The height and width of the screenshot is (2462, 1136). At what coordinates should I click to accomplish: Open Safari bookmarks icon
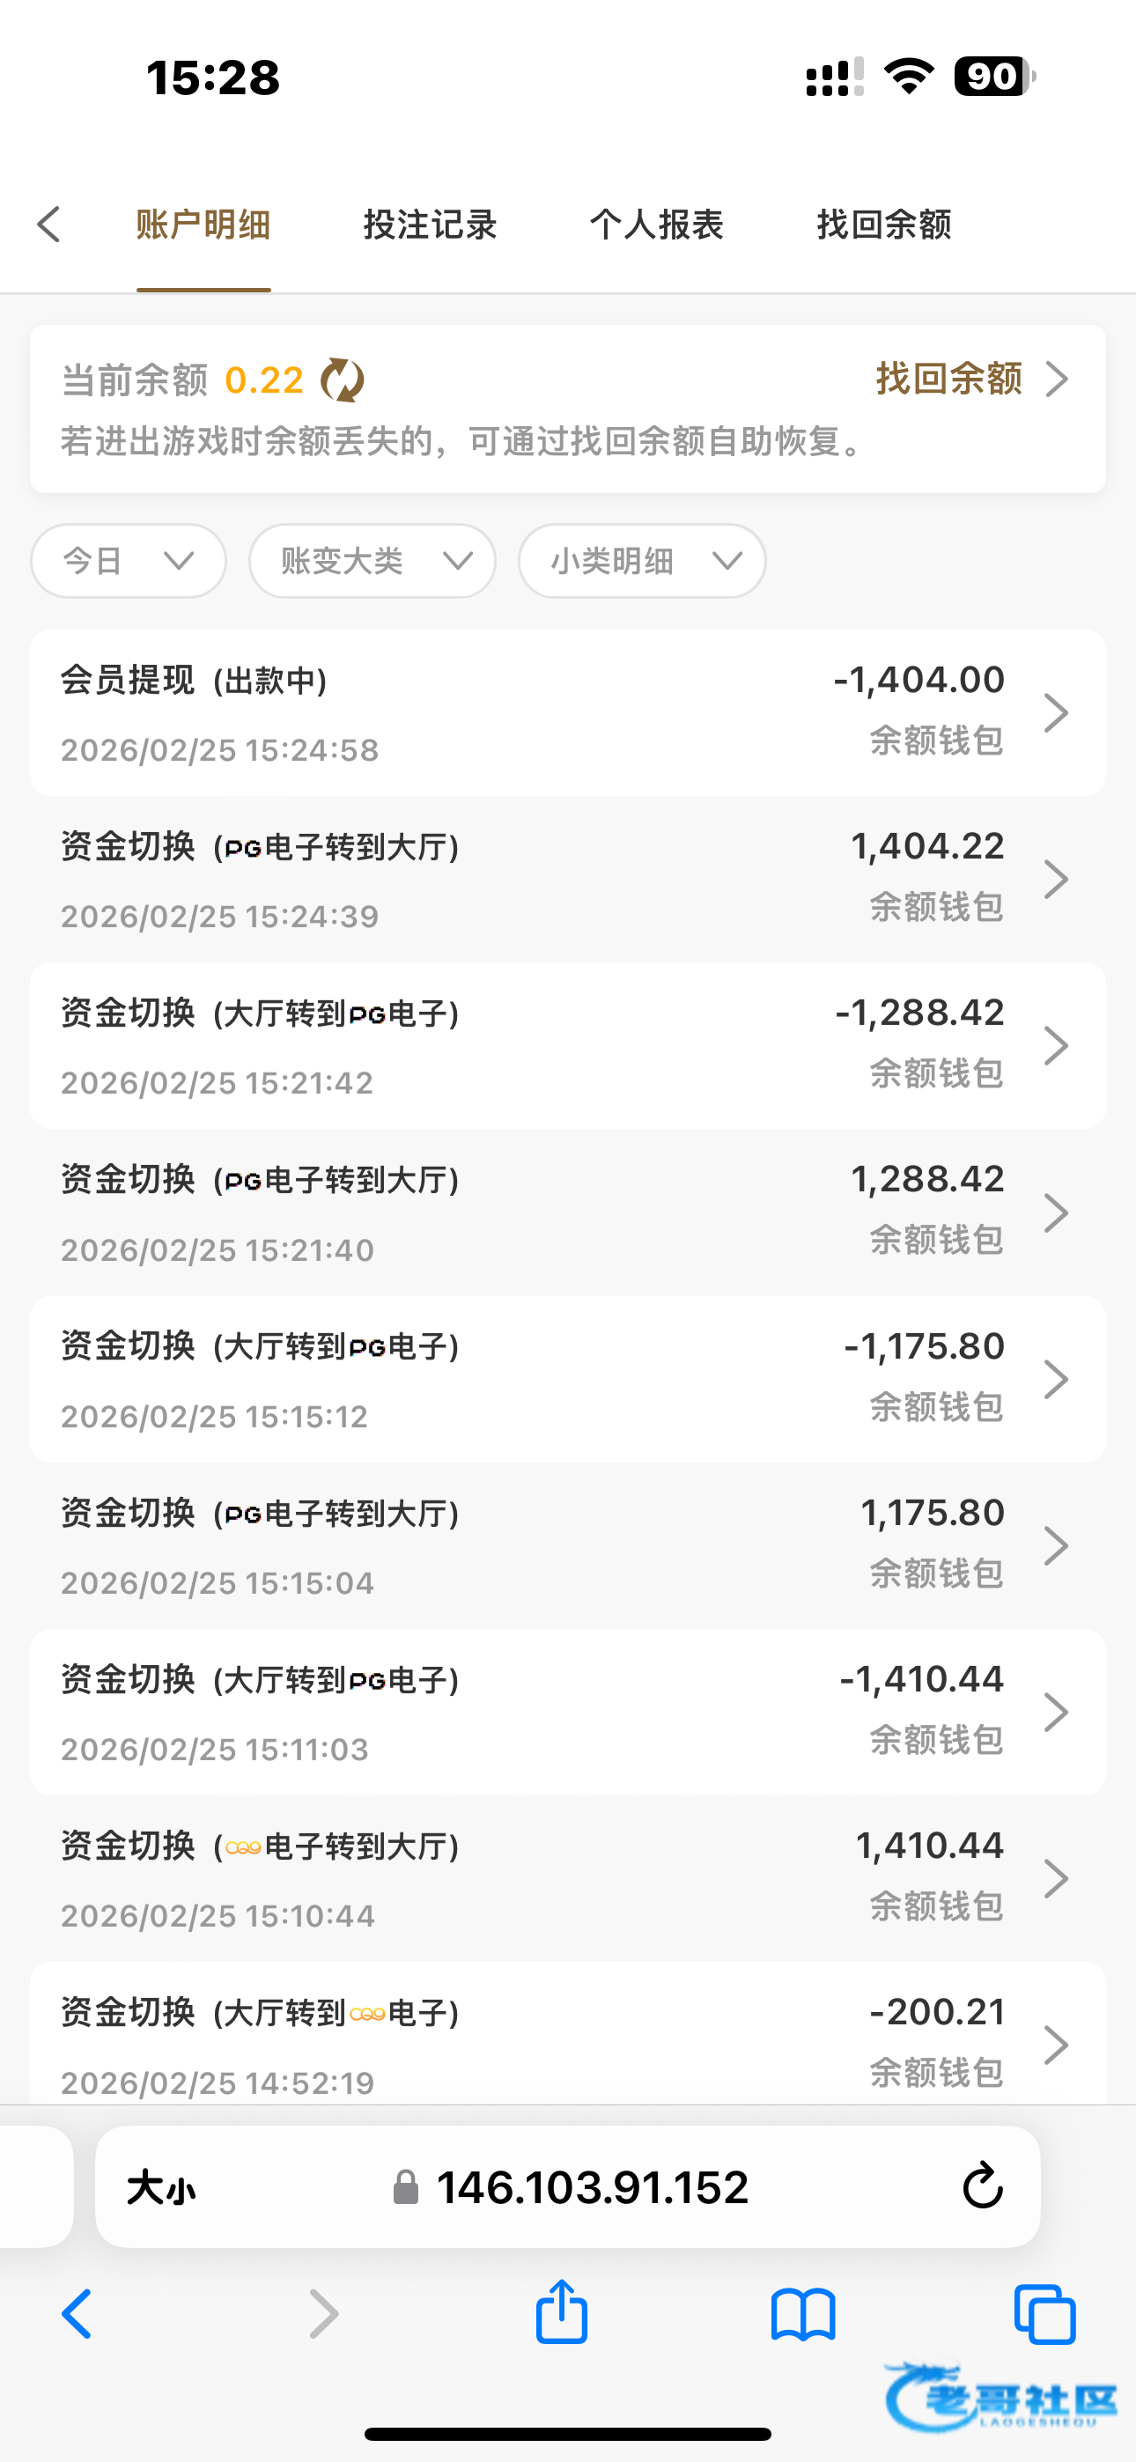[803, 2315]
